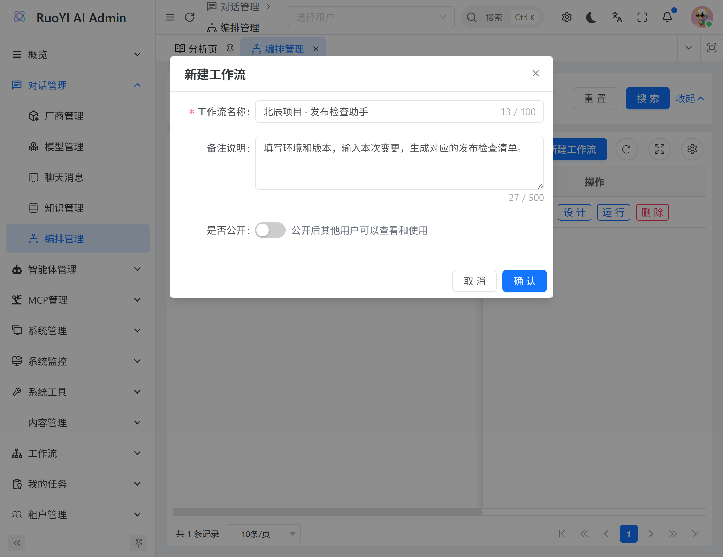Focus the 工作流名称 input field
This screenshot has width=723, height=557.
click(399, 112)
